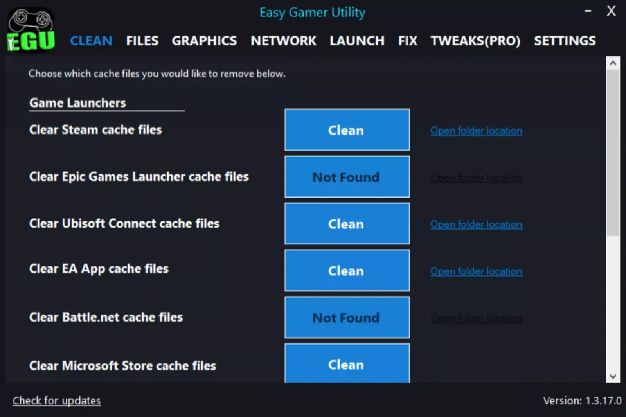
Task: Close the Easy Gamer Utility window
Action: point(611,11)
